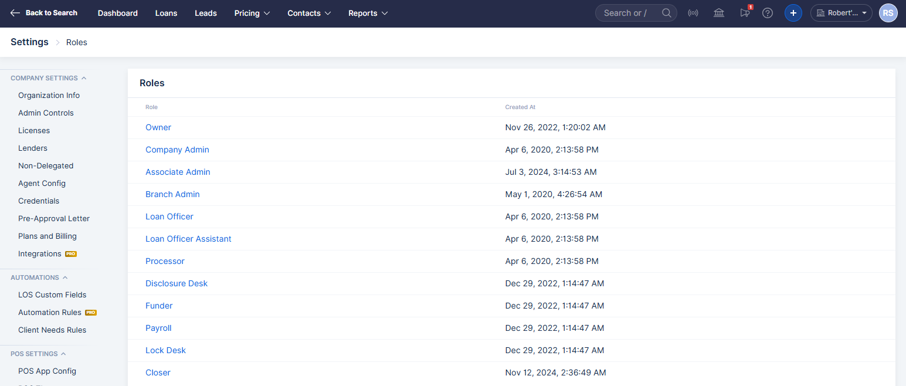Collapse the Automations section

[39, 277]
